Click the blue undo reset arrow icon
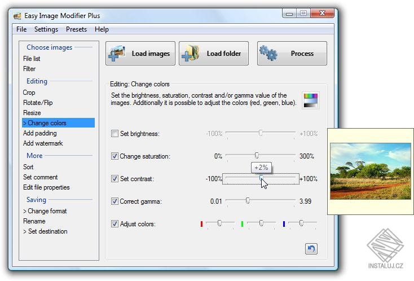414x281 pixels. 311,249
